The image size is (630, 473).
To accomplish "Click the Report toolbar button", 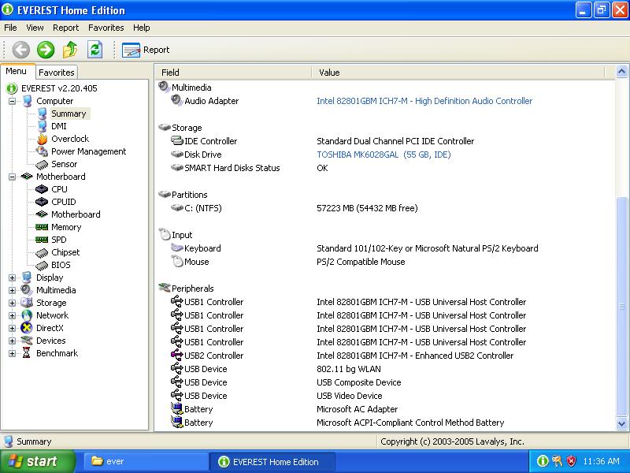I will [146, 50].
